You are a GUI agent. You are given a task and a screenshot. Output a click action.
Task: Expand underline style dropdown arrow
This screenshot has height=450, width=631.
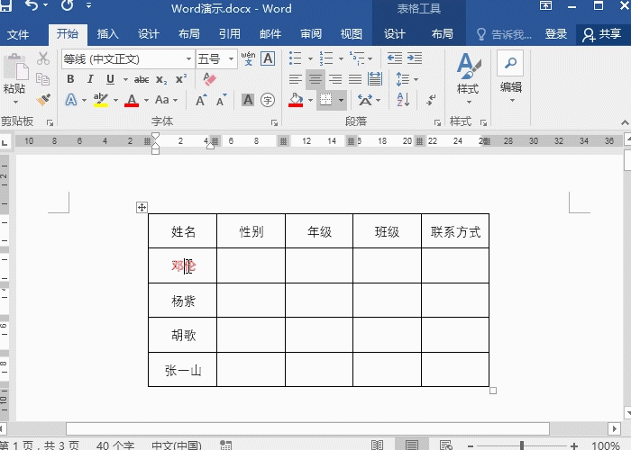pos(125,79)
